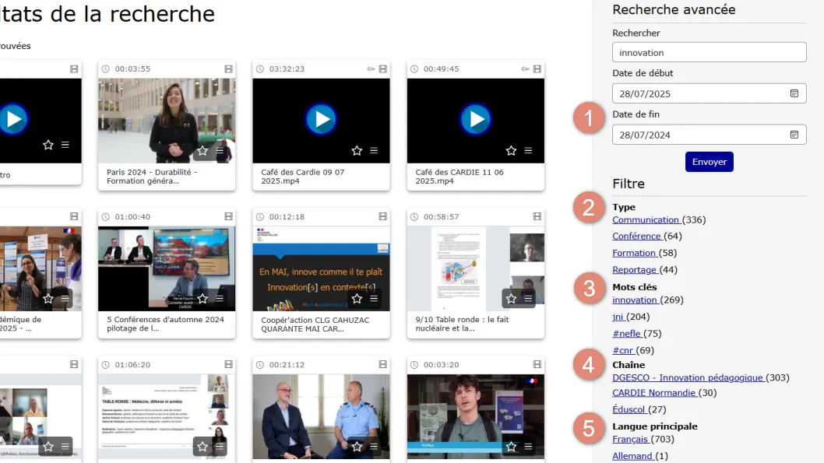Star the 5 Conférences d'automne 2024 video
This screenshot has height=463, width=824.
202,299
